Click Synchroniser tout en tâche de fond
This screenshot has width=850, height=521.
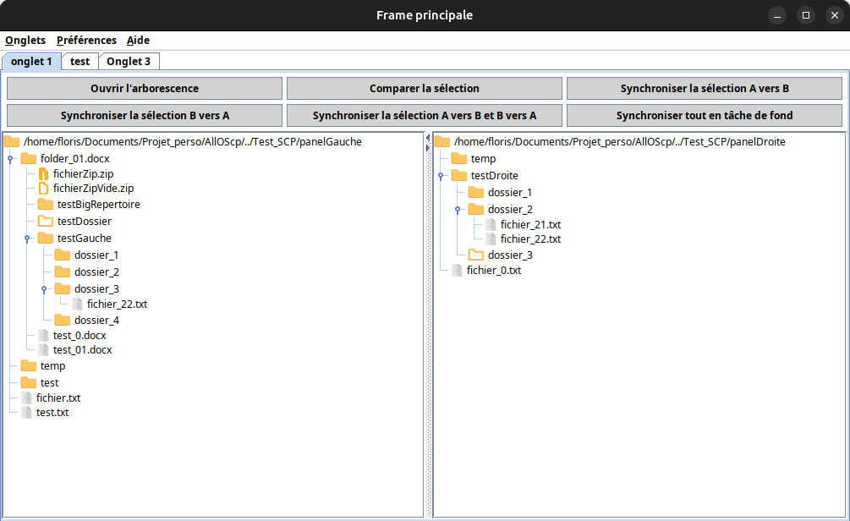(705, 115)
